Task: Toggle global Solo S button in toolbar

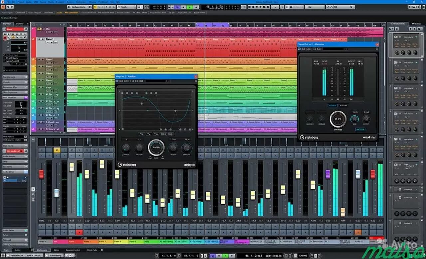Action: pos(99,7)
